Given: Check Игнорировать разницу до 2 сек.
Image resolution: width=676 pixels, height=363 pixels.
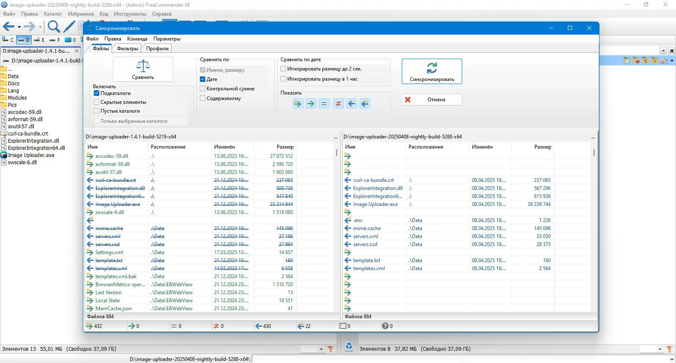Looking at the screenshot, I should [x=283, y=69].
